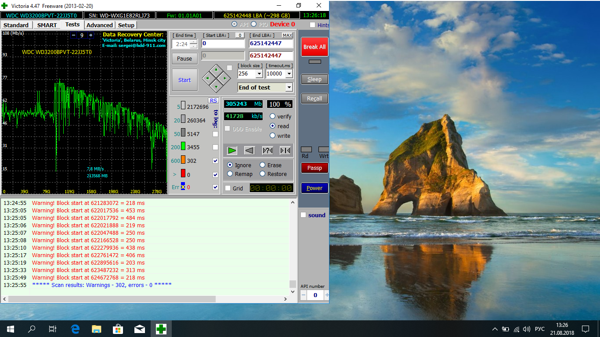Click the forward scan play arrow icon
This screenshot has height=337, width=600.
(x=232, y=151)
